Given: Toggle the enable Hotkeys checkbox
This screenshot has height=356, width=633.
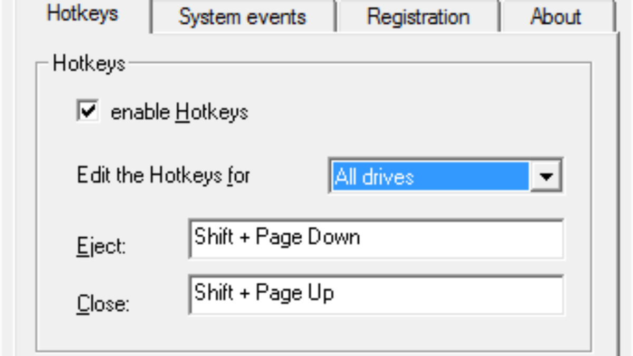Looking at the screenshot, I should pos(88,112).
